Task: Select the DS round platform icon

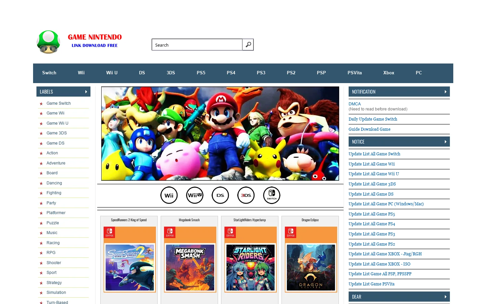Action: (x=220, y=195)
